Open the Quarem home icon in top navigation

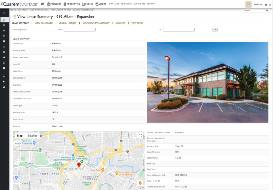(42, 4)
